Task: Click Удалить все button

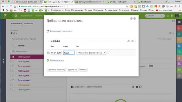Action: point(73,70)
